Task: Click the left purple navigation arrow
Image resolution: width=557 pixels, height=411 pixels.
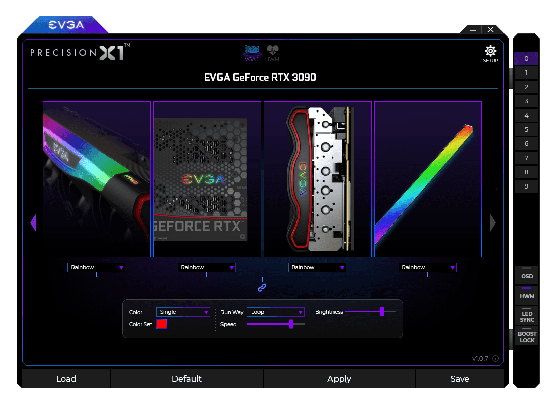Action: 34,222
